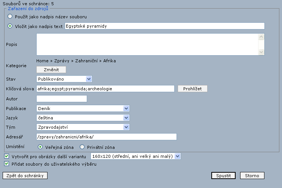
Task: Uncheck 'Vytvořit pro obrázky další variantu' checkbox
Action: (x=6, y=156)
